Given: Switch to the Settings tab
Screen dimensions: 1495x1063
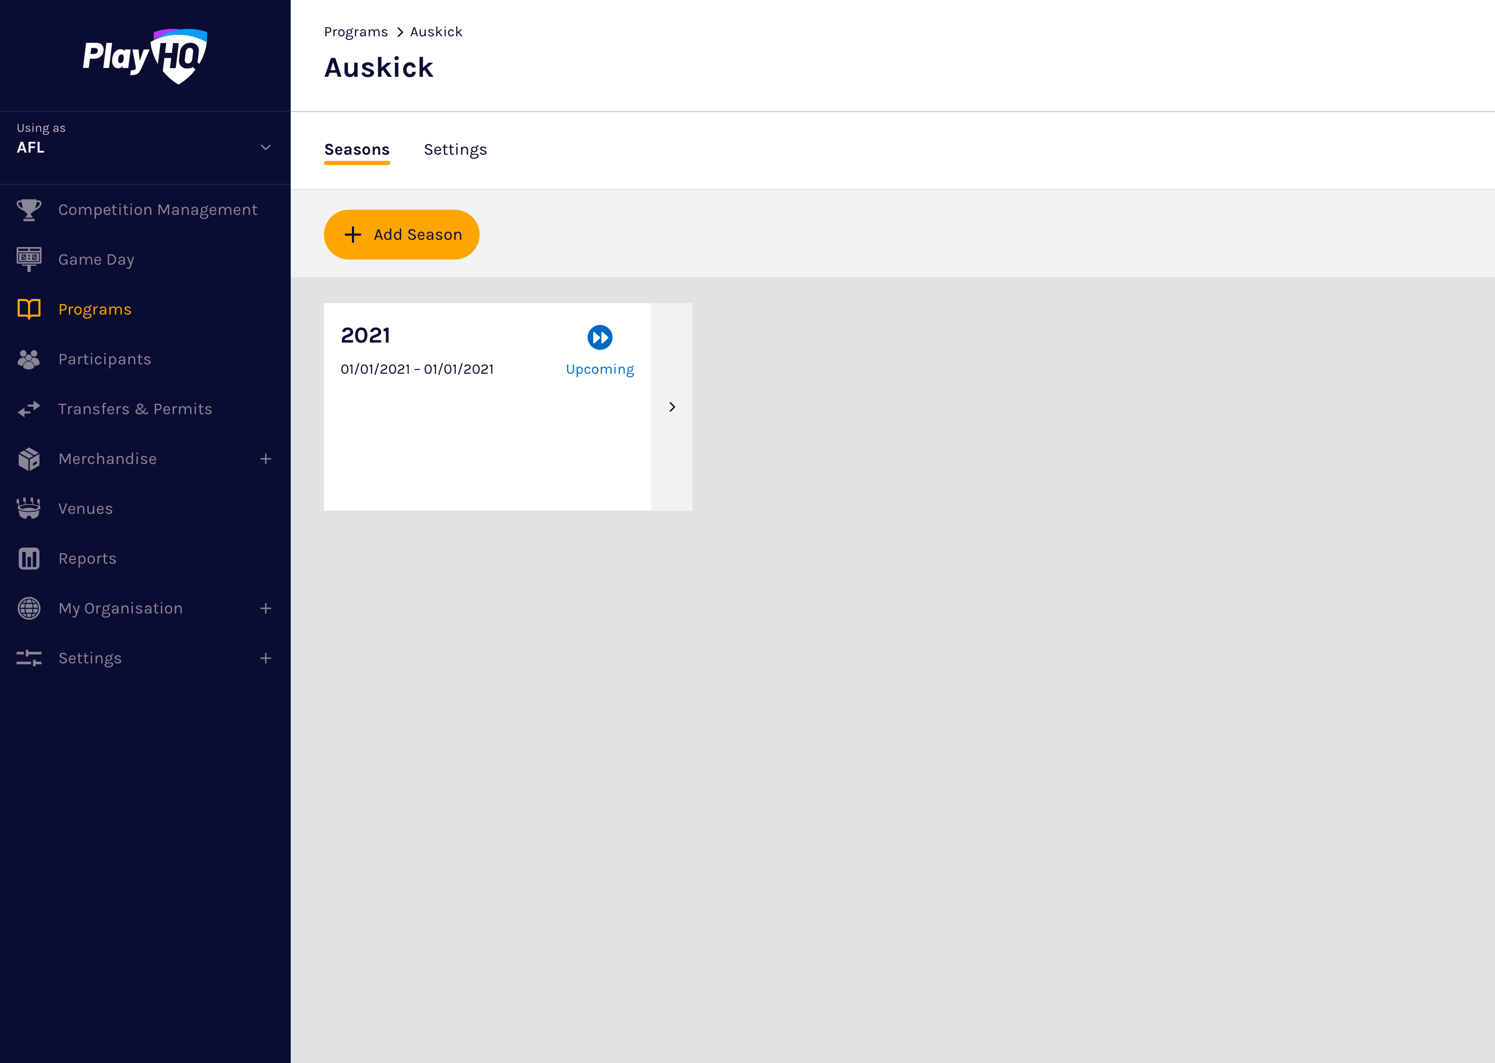Looking at the screenshot, I should pos(455,149).
